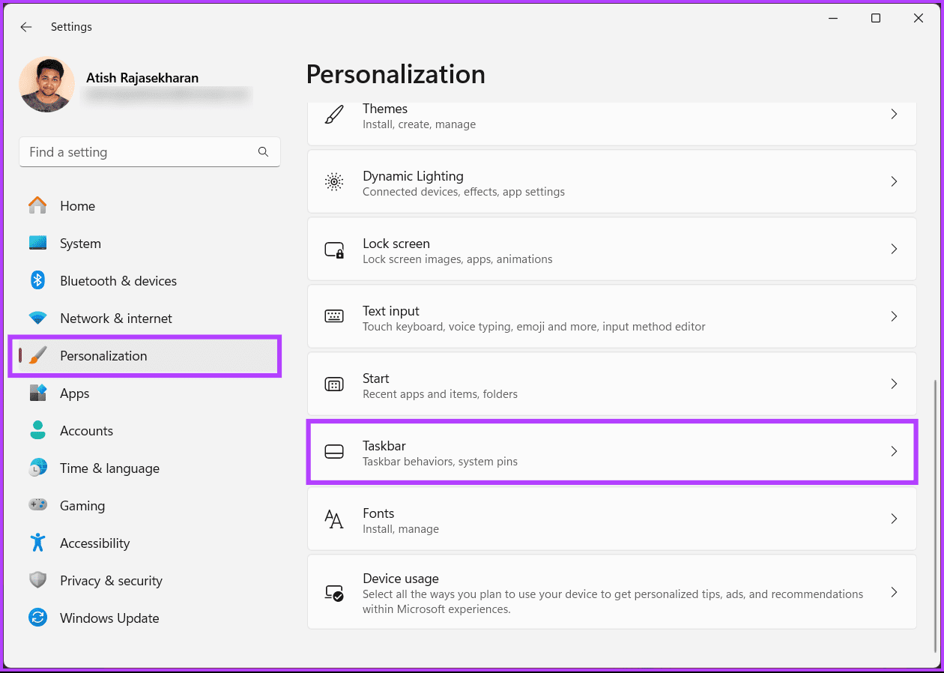Click the Accounts person icon in the sidebar
944x673 pixels.
[37, 430]
